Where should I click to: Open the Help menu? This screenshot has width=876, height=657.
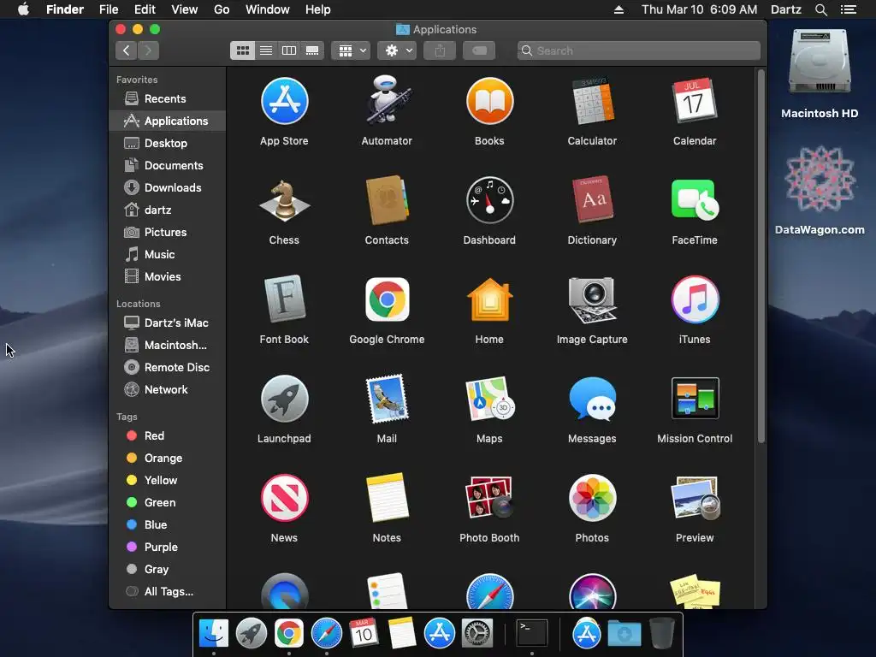(x=318, y=9)
